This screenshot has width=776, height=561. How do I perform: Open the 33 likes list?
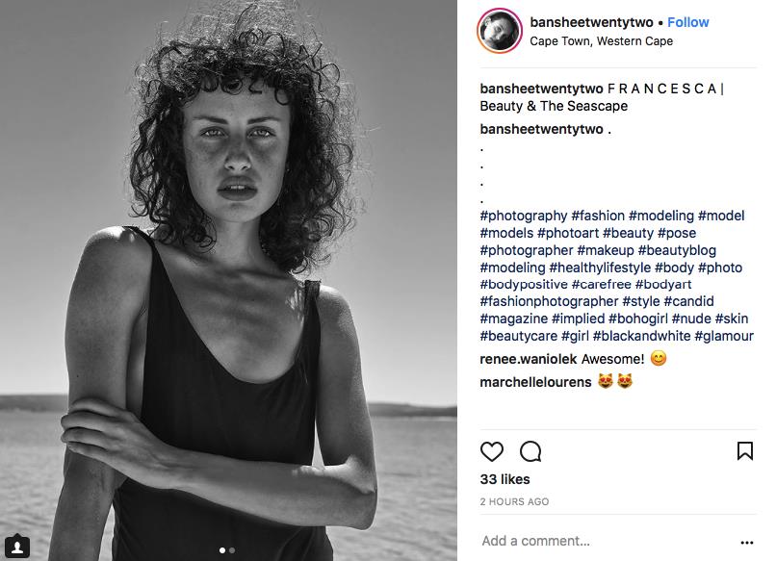coord(503,478)
